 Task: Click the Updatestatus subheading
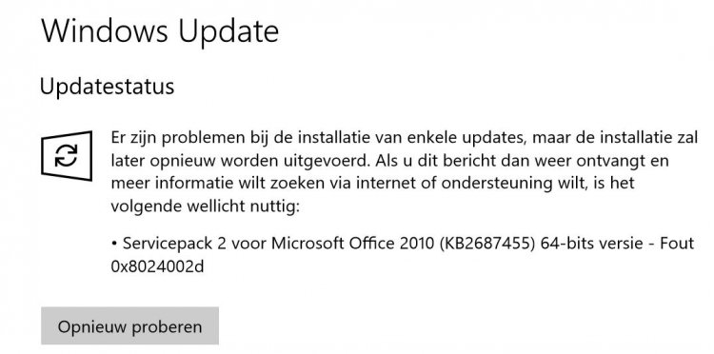(107, 87)
